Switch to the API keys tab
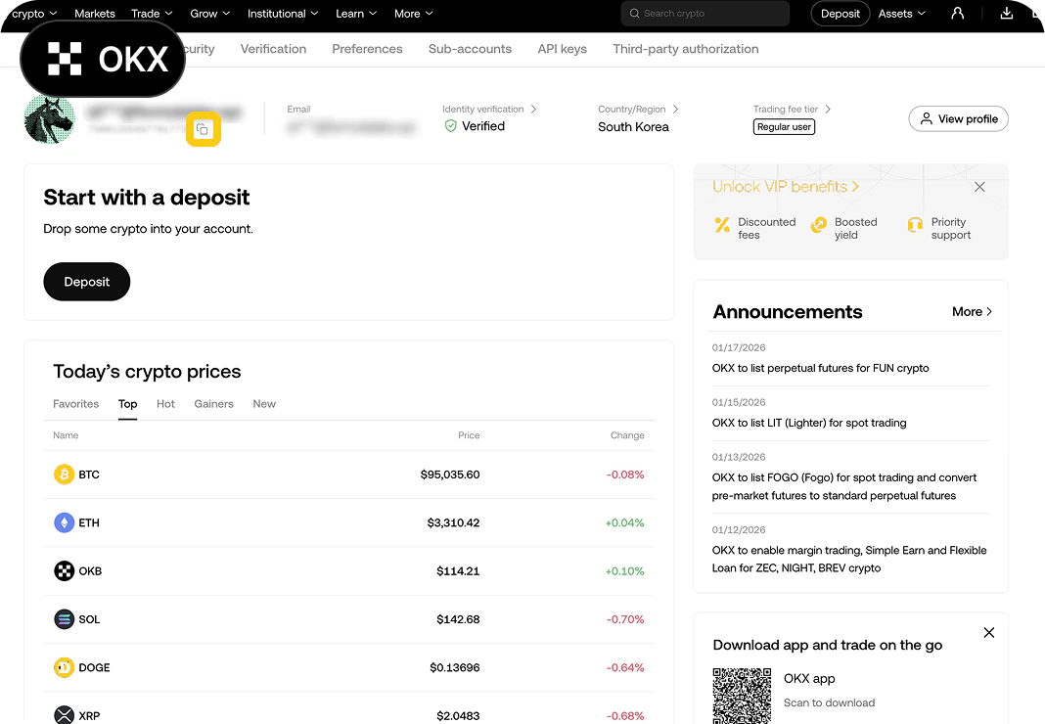This screenshot has width=1045, height=724. (562, 49)
